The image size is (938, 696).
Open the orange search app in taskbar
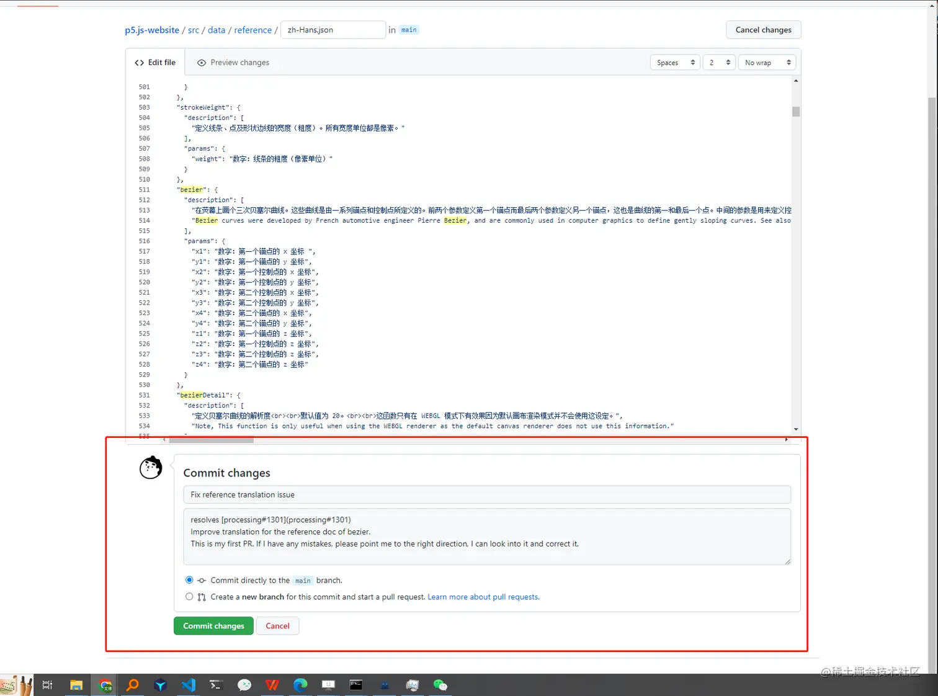(133, 685)
